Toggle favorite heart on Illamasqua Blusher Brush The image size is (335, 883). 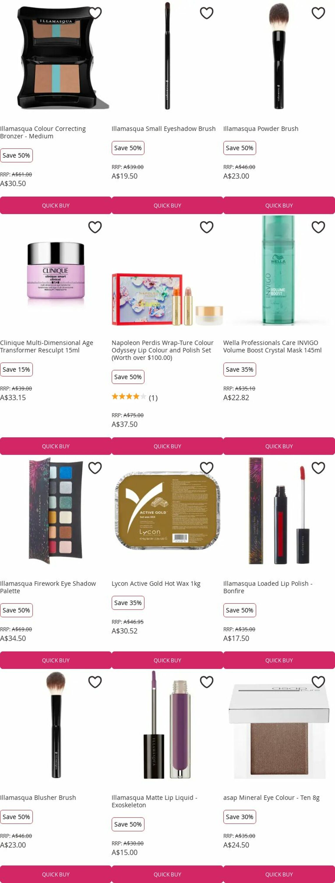95,682
